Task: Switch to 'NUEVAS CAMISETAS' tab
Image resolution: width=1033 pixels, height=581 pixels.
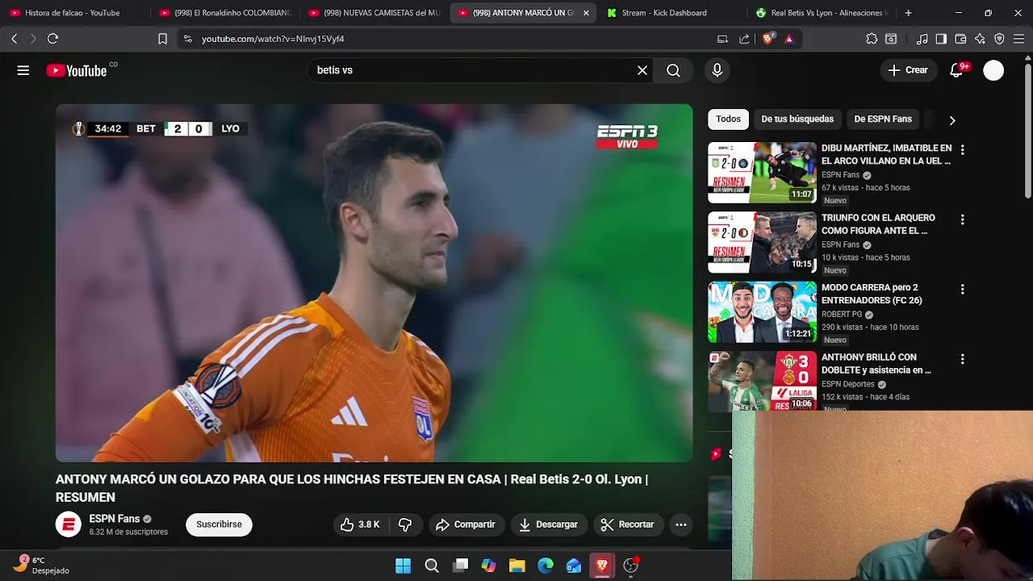Action: pyautogui.click(x=374, y=13)
